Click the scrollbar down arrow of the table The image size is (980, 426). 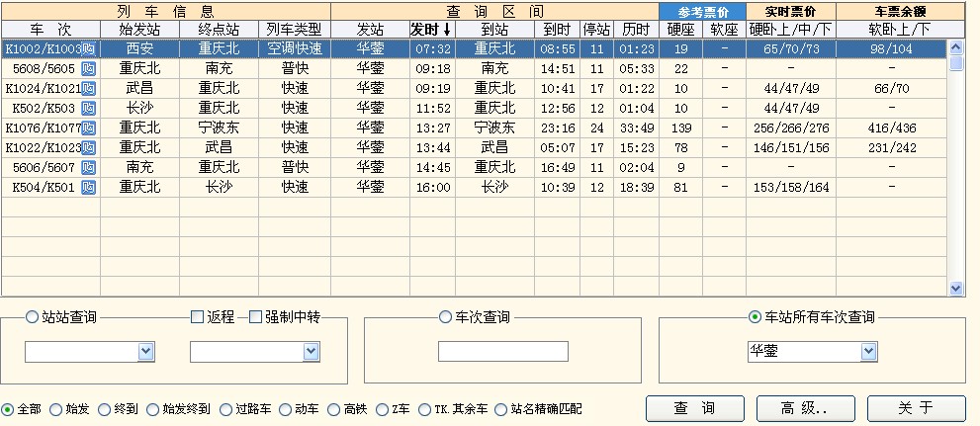[956, 288]
